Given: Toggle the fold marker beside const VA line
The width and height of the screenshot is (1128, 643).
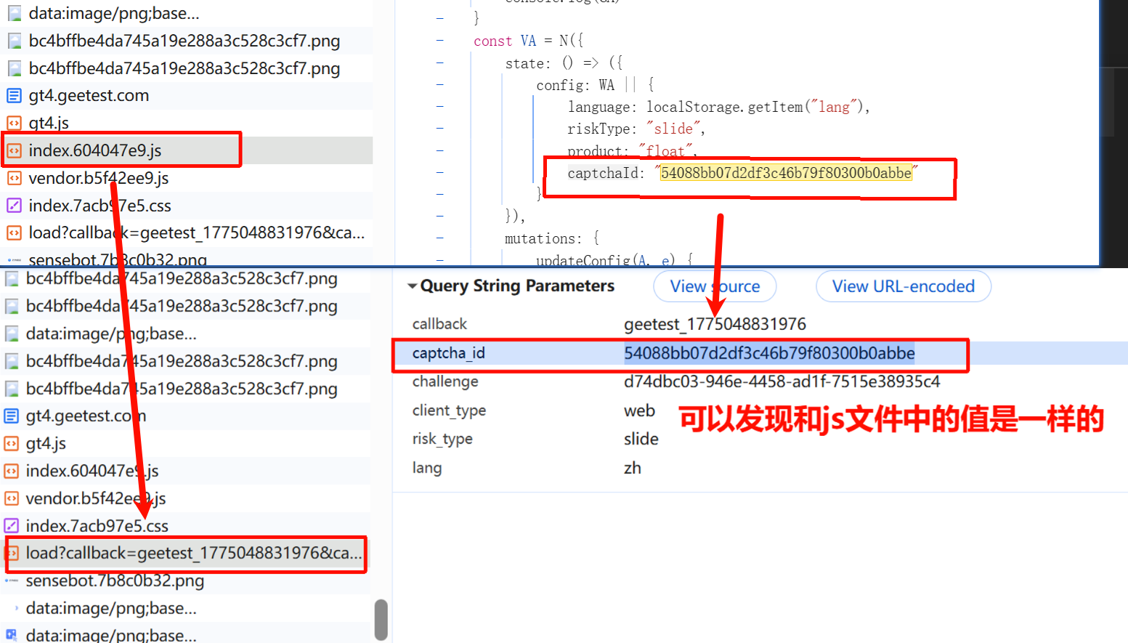Looking at the screenshot, I should point(440,41).
